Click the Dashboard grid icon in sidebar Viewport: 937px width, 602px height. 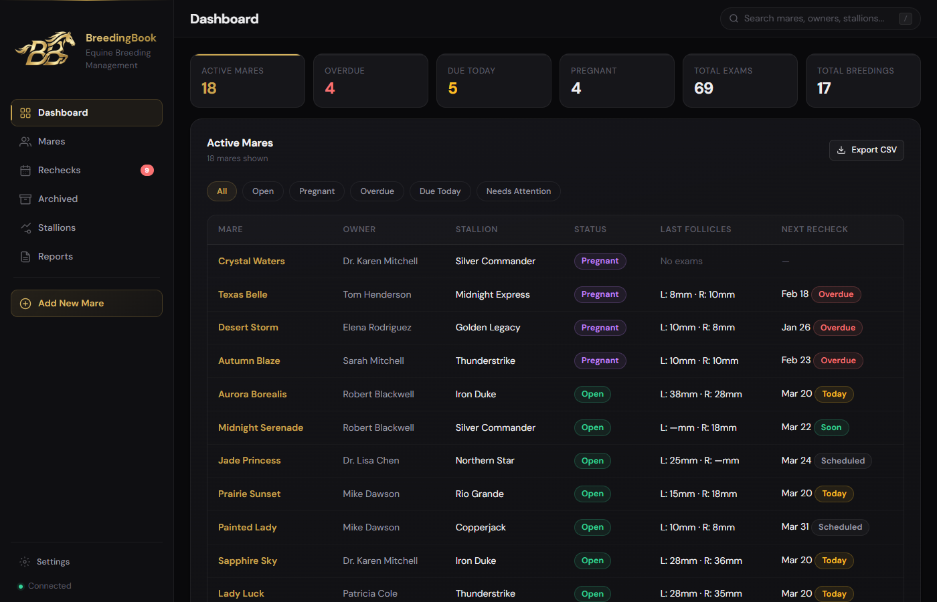(x=25, y=113)
